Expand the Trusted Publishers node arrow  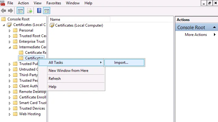10,64
